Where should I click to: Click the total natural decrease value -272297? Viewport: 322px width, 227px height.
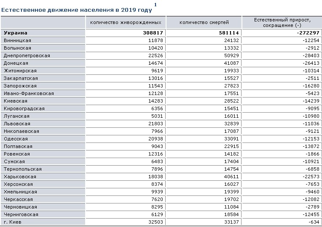tap(308, 33)
